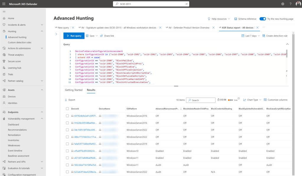Change Last 7 days time range
The image size is (302, 176).
[x=251, y=36]
